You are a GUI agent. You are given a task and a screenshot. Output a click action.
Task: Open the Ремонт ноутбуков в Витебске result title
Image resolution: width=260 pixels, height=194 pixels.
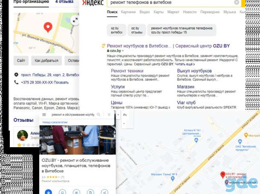pyautogui.click(x=168, y=46)
